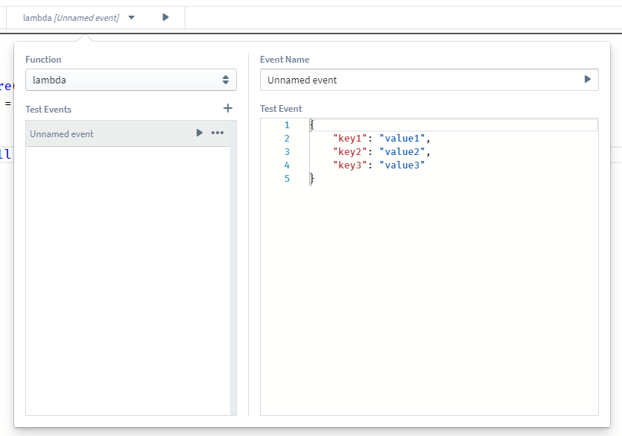
Task: Click the lambda [Unnamed event] toolbar label
Action: point(71,17)
